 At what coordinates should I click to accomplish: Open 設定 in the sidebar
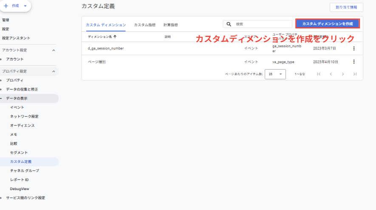6,29
